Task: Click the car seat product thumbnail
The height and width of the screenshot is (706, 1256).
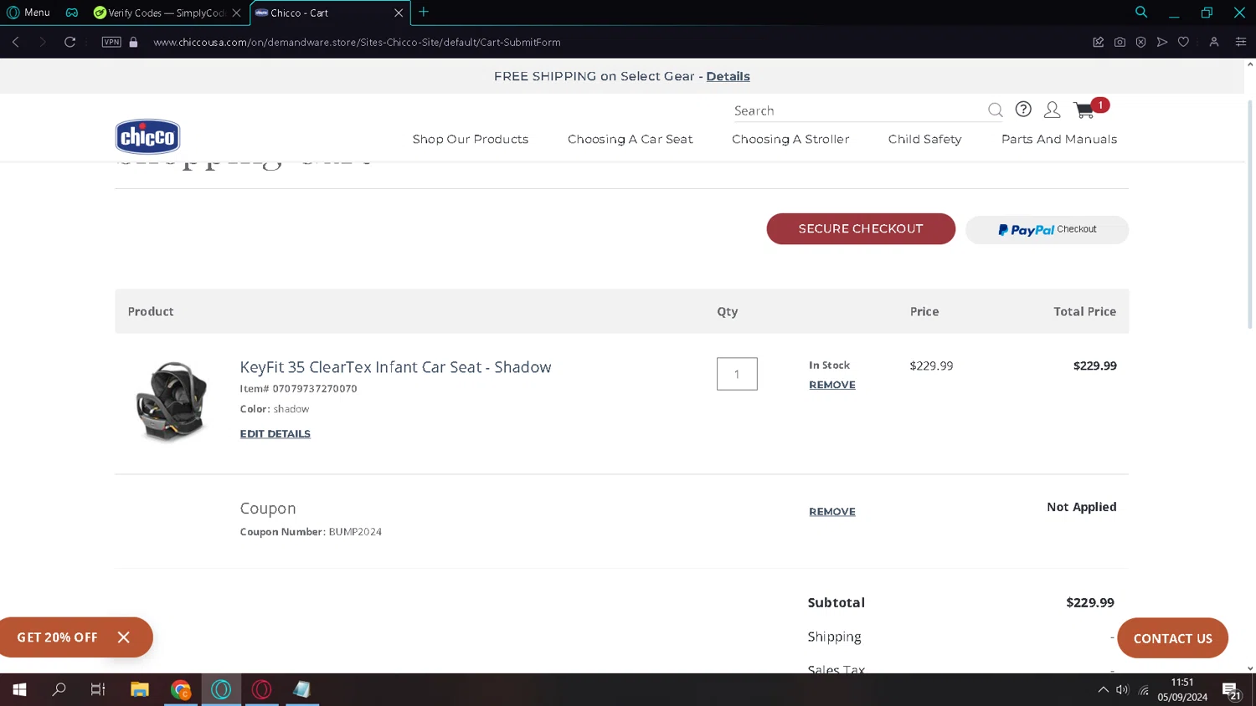Action: [171, 402]
